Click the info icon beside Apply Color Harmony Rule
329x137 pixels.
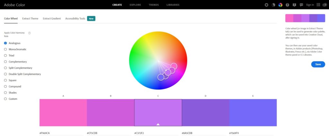click(x=29, y=33)
